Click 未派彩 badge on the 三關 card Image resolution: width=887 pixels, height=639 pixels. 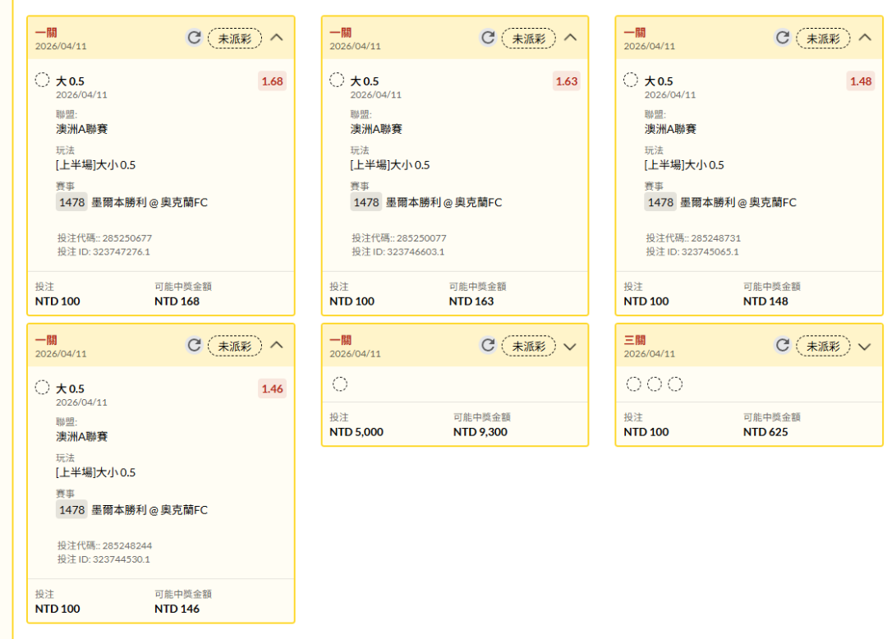pos(823,347)
